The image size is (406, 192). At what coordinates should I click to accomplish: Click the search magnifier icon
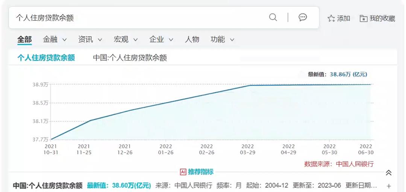pyautogui.click(x=273, y=17)
